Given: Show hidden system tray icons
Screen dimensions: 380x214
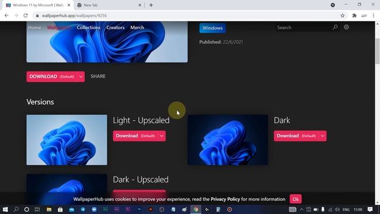Looking at the screenshot, I should 302,209.
